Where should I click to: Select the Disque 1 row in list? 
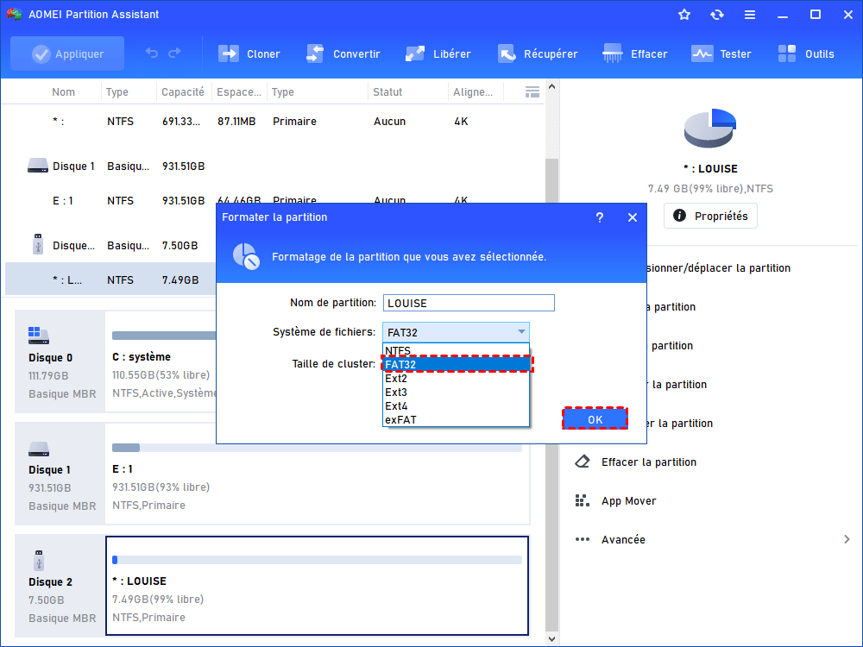(x=273, y=166)
